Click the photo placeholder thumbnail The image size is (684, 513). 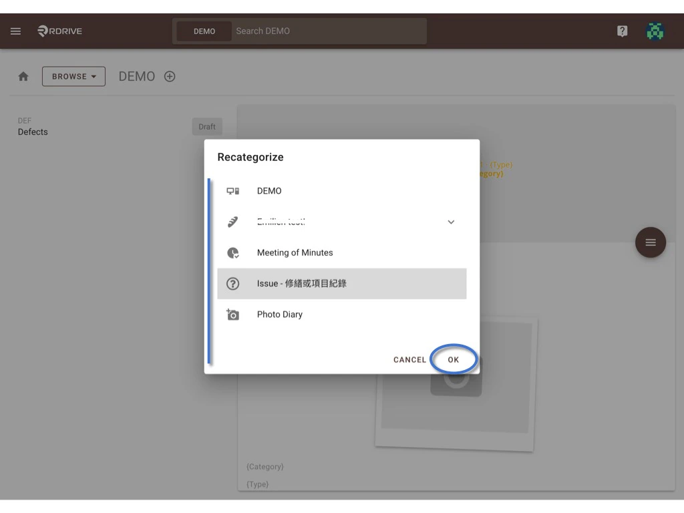point(456,385)
